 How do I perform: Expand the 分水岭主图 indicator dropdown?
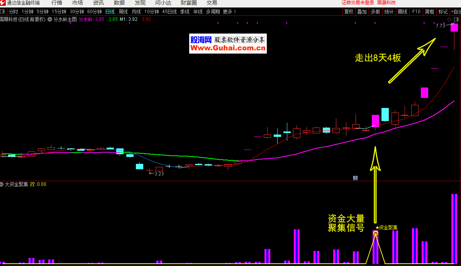pyautogui.click(x=49, y=19)
